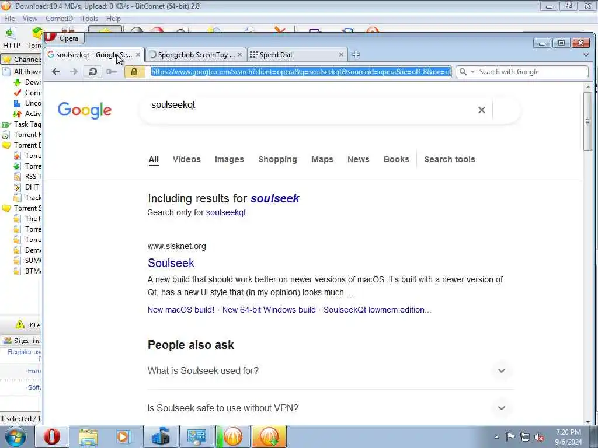Go back in Opera

tap(55, 72)
